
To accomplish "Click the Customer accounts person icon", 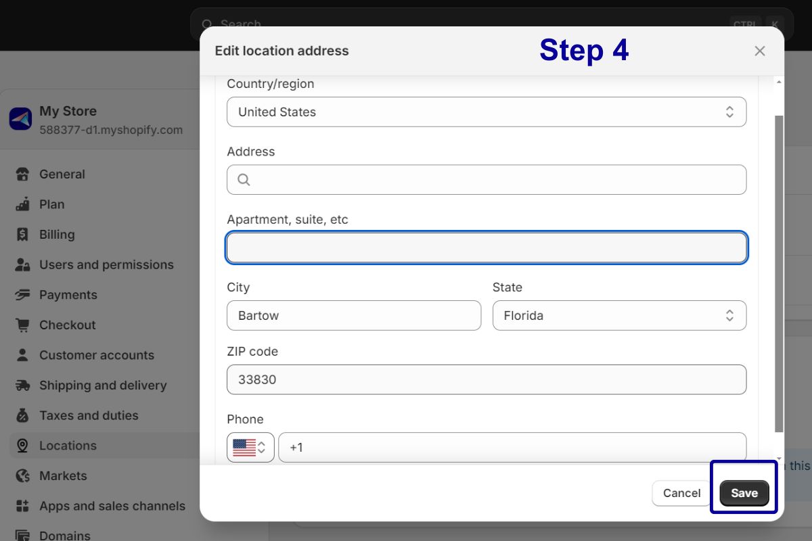I will [x=22, y=355].
